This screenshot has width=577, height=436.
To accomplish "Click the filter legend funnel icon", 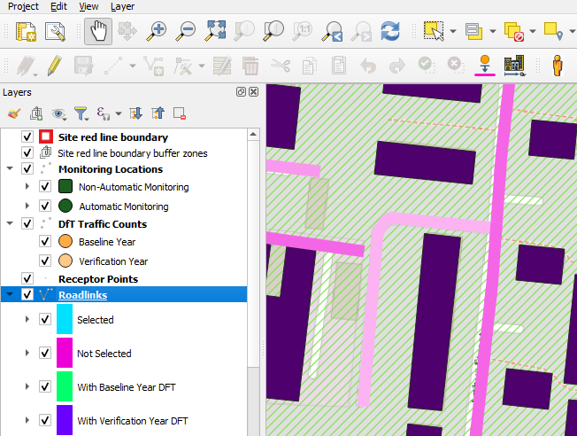I will click(x=81, y=113).
